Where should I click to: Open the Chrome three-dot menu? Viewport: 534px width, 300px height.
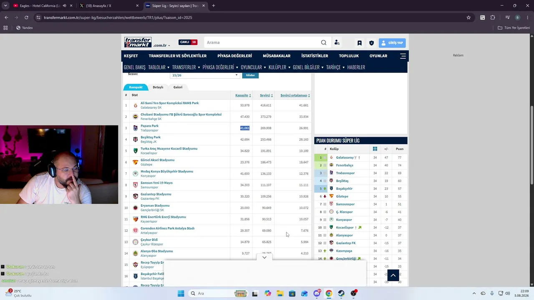pos(527,17)
